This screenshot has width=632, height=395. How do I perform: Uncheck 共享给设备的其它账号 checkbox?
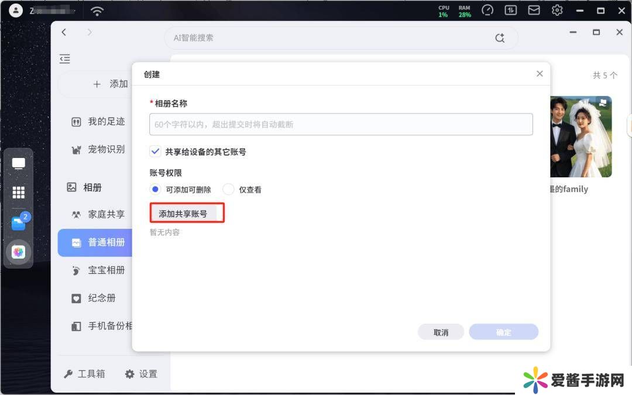click(155, 152)
